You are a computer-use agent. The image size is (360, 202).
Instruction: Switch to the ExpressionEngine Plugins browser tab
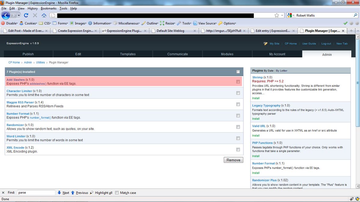click(124, 31)
